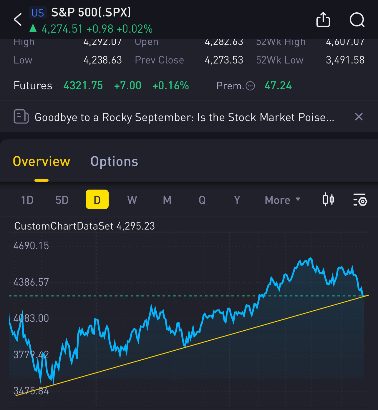Open the Overview tab
378x410 pixels.
tap(42, 162)
